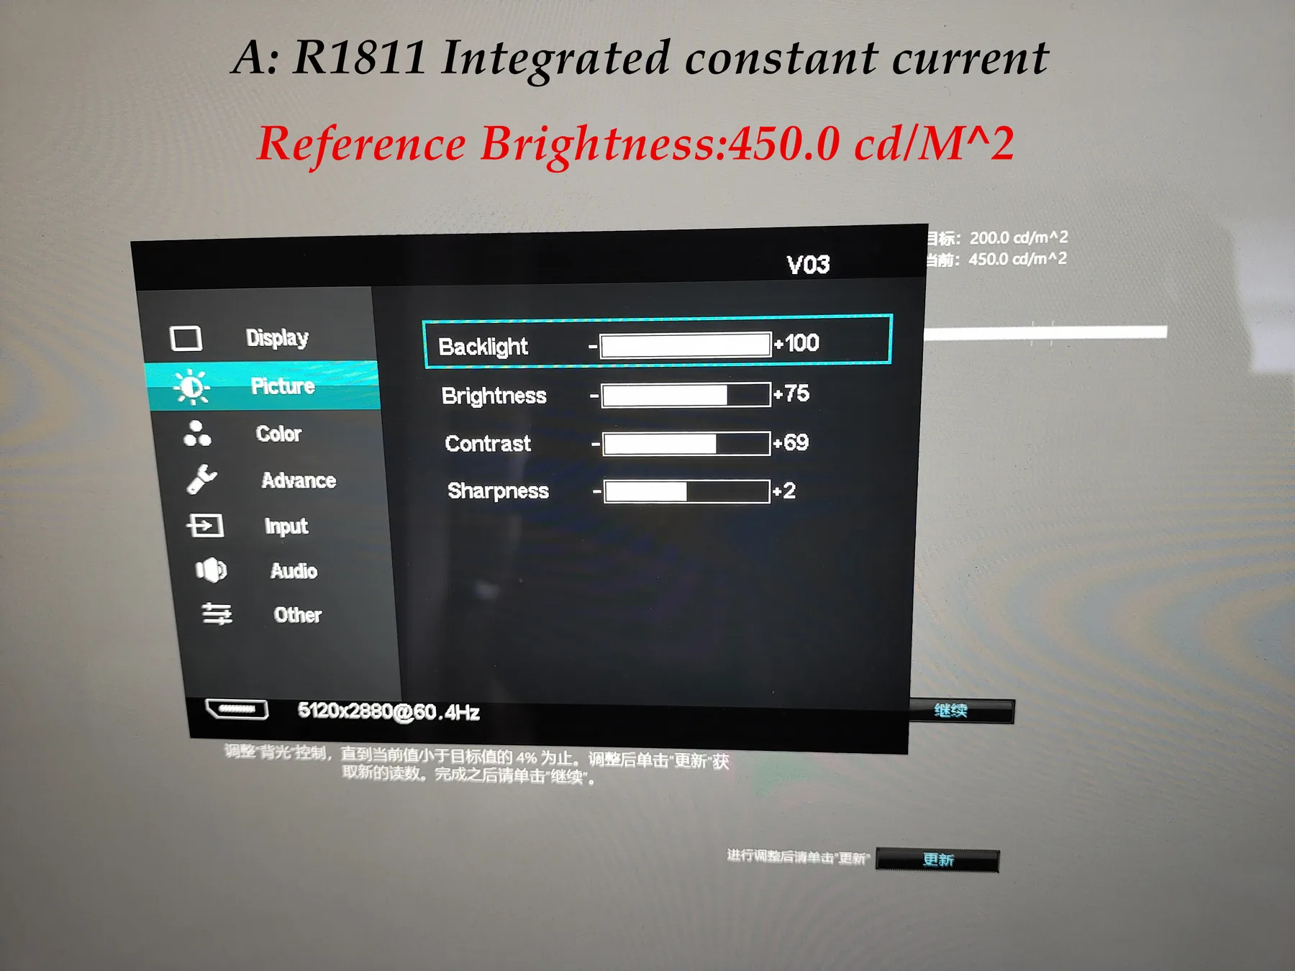Click the V03 firmware version text
The height and width of the screenshot is (971, 1295).
coord(808,265)
